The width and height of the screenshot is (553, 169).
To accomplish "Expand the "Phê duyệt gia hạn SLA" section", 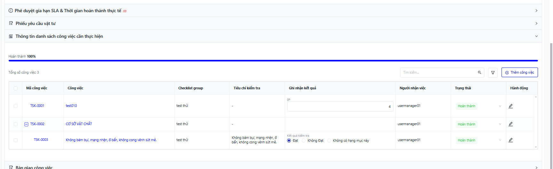I will coord(536,11).
